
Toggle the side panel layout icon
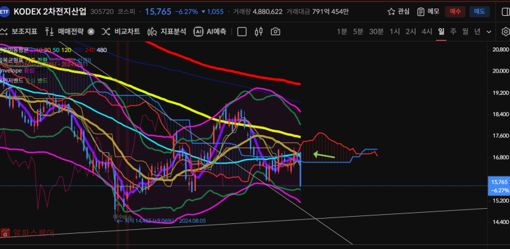coord(506,12)
